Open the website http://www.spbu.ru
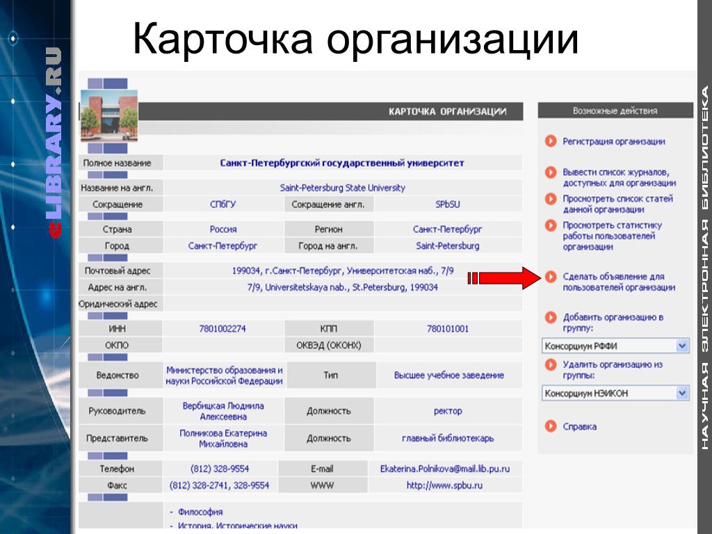The width and height of the screenshot is (712, 534). click(x=444, y=485)
